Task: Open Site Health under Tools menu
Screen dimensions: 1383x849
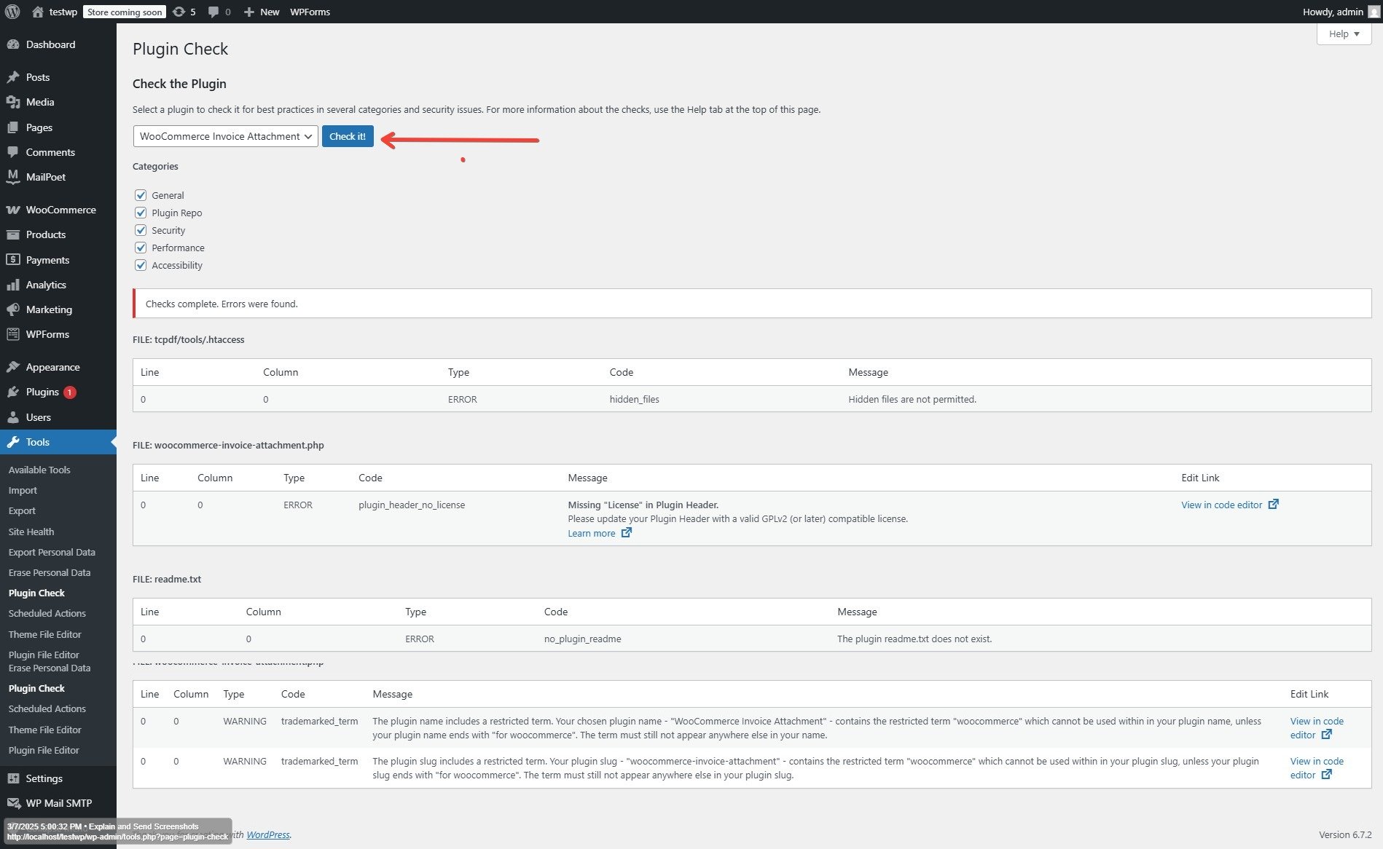Action: 31,532
